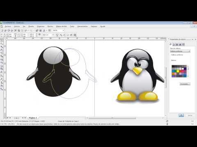Click the last icon in the property bar
This screenshot has width=197, height=147.
75,35
